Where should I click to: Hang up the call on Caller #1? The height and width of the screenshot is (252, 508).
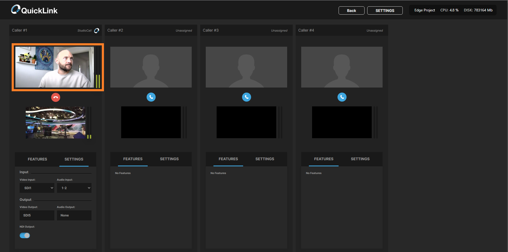[x=55, y=97]
